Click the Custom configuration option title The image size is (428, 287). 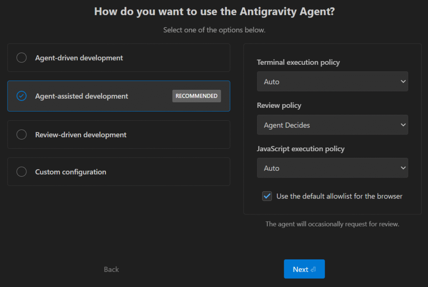click(71, 172)
